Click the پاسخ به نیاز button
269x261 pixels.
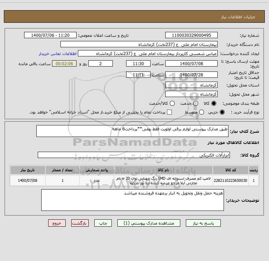click(203, 223)
